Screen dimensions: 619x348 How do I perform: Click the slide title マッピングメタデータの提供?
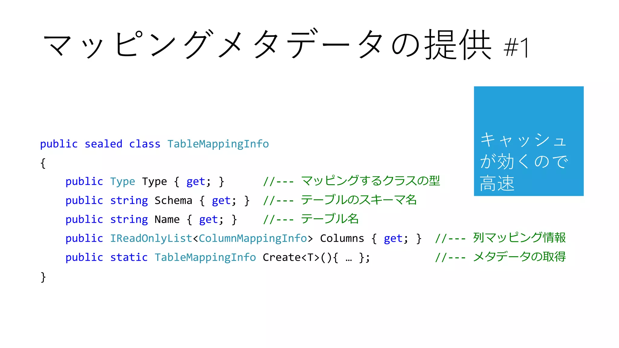pyautogui.click(x=267, y=44)
